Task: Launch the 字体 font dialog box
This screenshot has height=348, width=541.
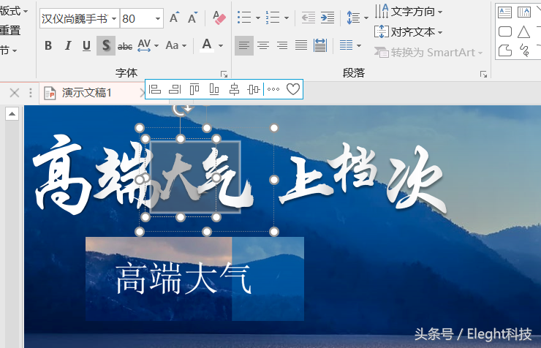Action: pyautogui.click(x=224, y=74)
